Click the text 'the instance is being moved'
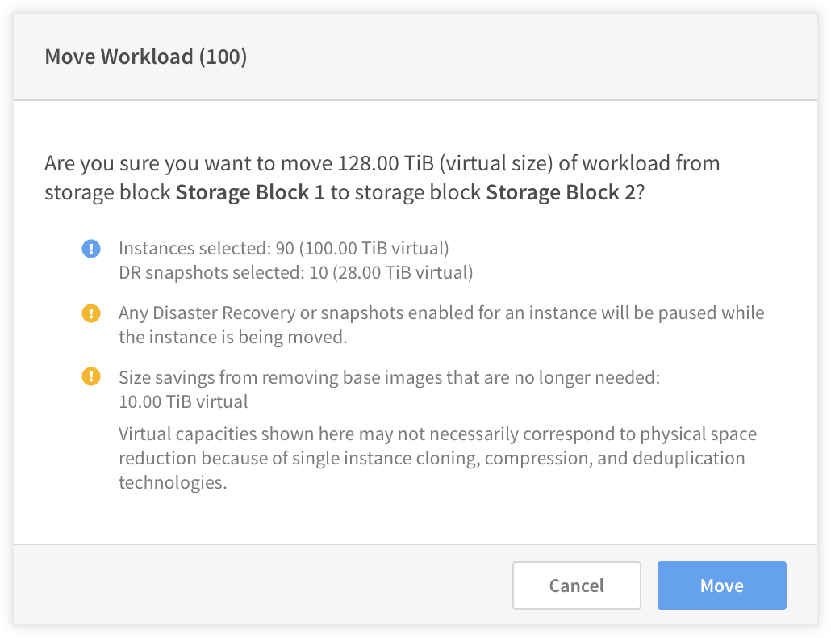This screenshot has width=831, height=638. [x=232, y=338]
